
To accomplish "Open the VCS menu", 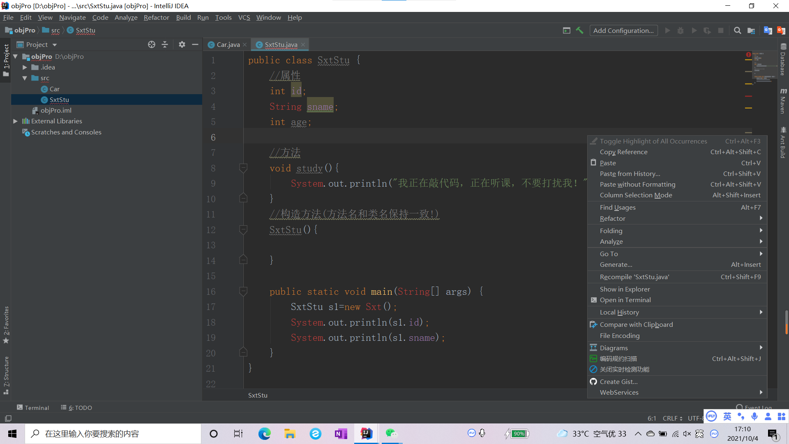I will (x=244, y=17).
